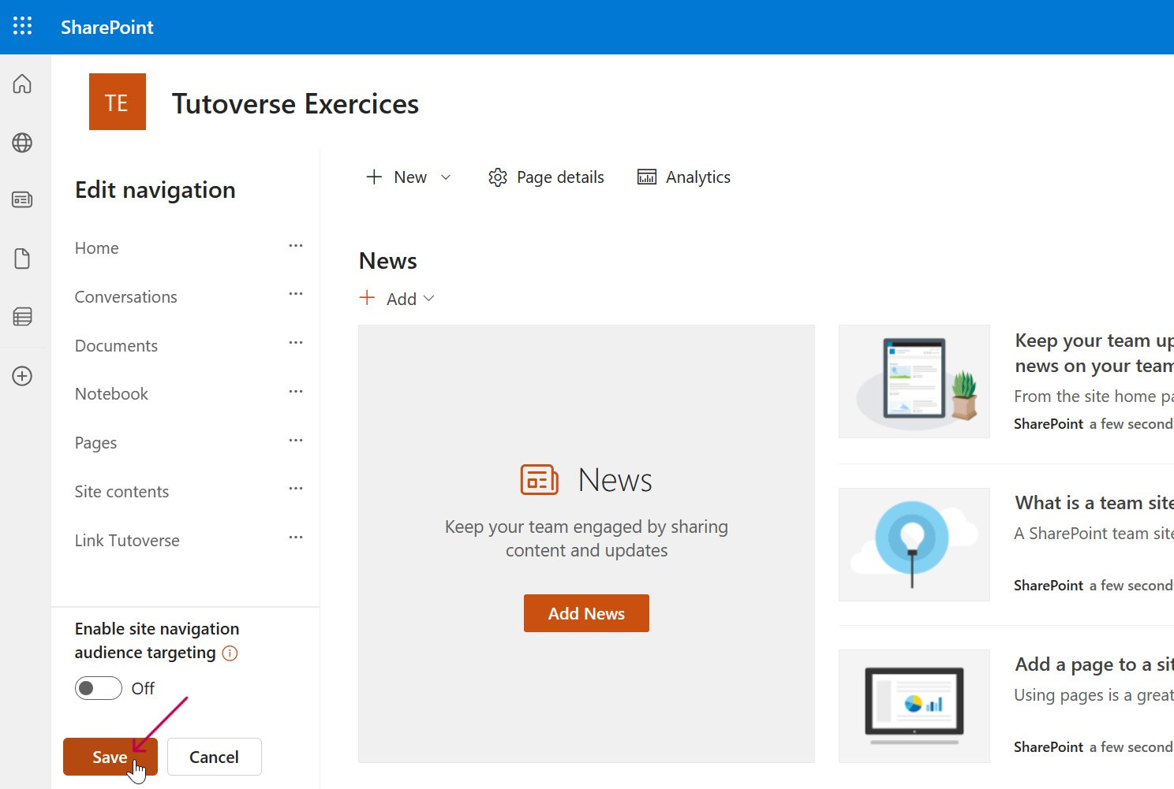This screenshot has width=1174, height=789.
Task: Toggle site navigation audience targeting switch
Action: 99,688
